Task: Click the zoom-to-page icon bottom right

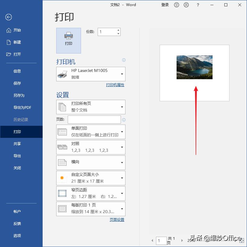Action: tap(242, 240)
